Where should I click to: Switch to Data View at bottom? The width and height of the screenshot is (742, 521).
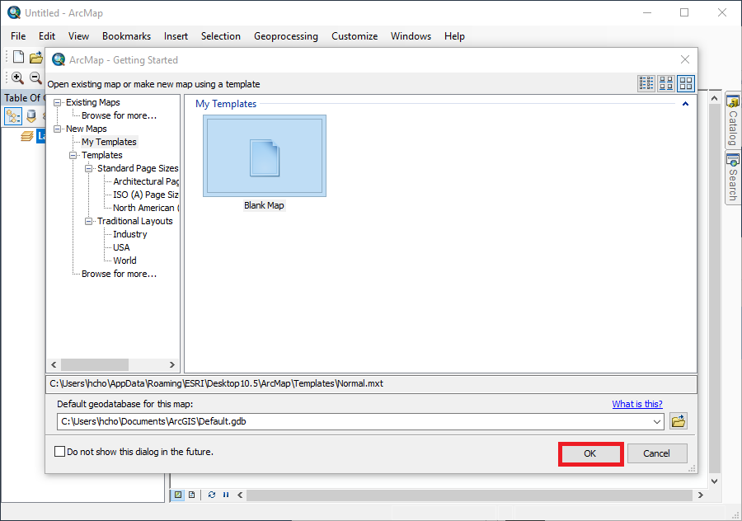177,495
